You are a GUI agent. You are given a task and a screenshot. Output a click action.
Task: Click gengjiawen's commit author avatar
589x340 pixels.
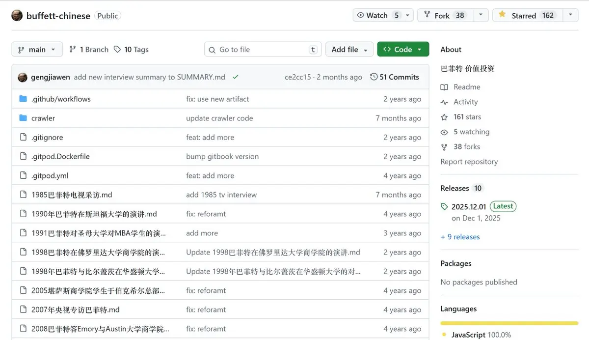(x=23, y=77)
